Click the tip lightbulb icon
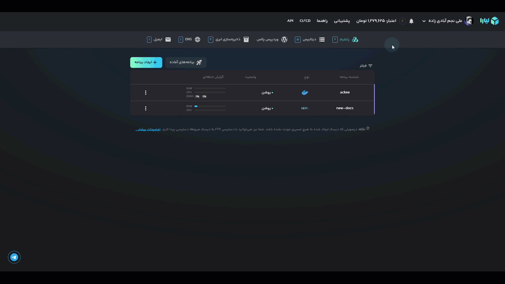 [x=368, y=128]
